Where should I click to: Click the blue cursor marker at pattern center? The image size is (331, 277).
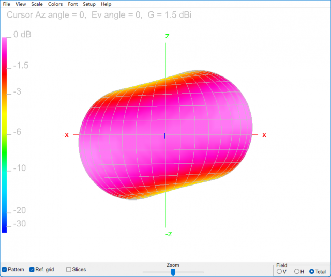pyautogui.click(x=165, y=135)
